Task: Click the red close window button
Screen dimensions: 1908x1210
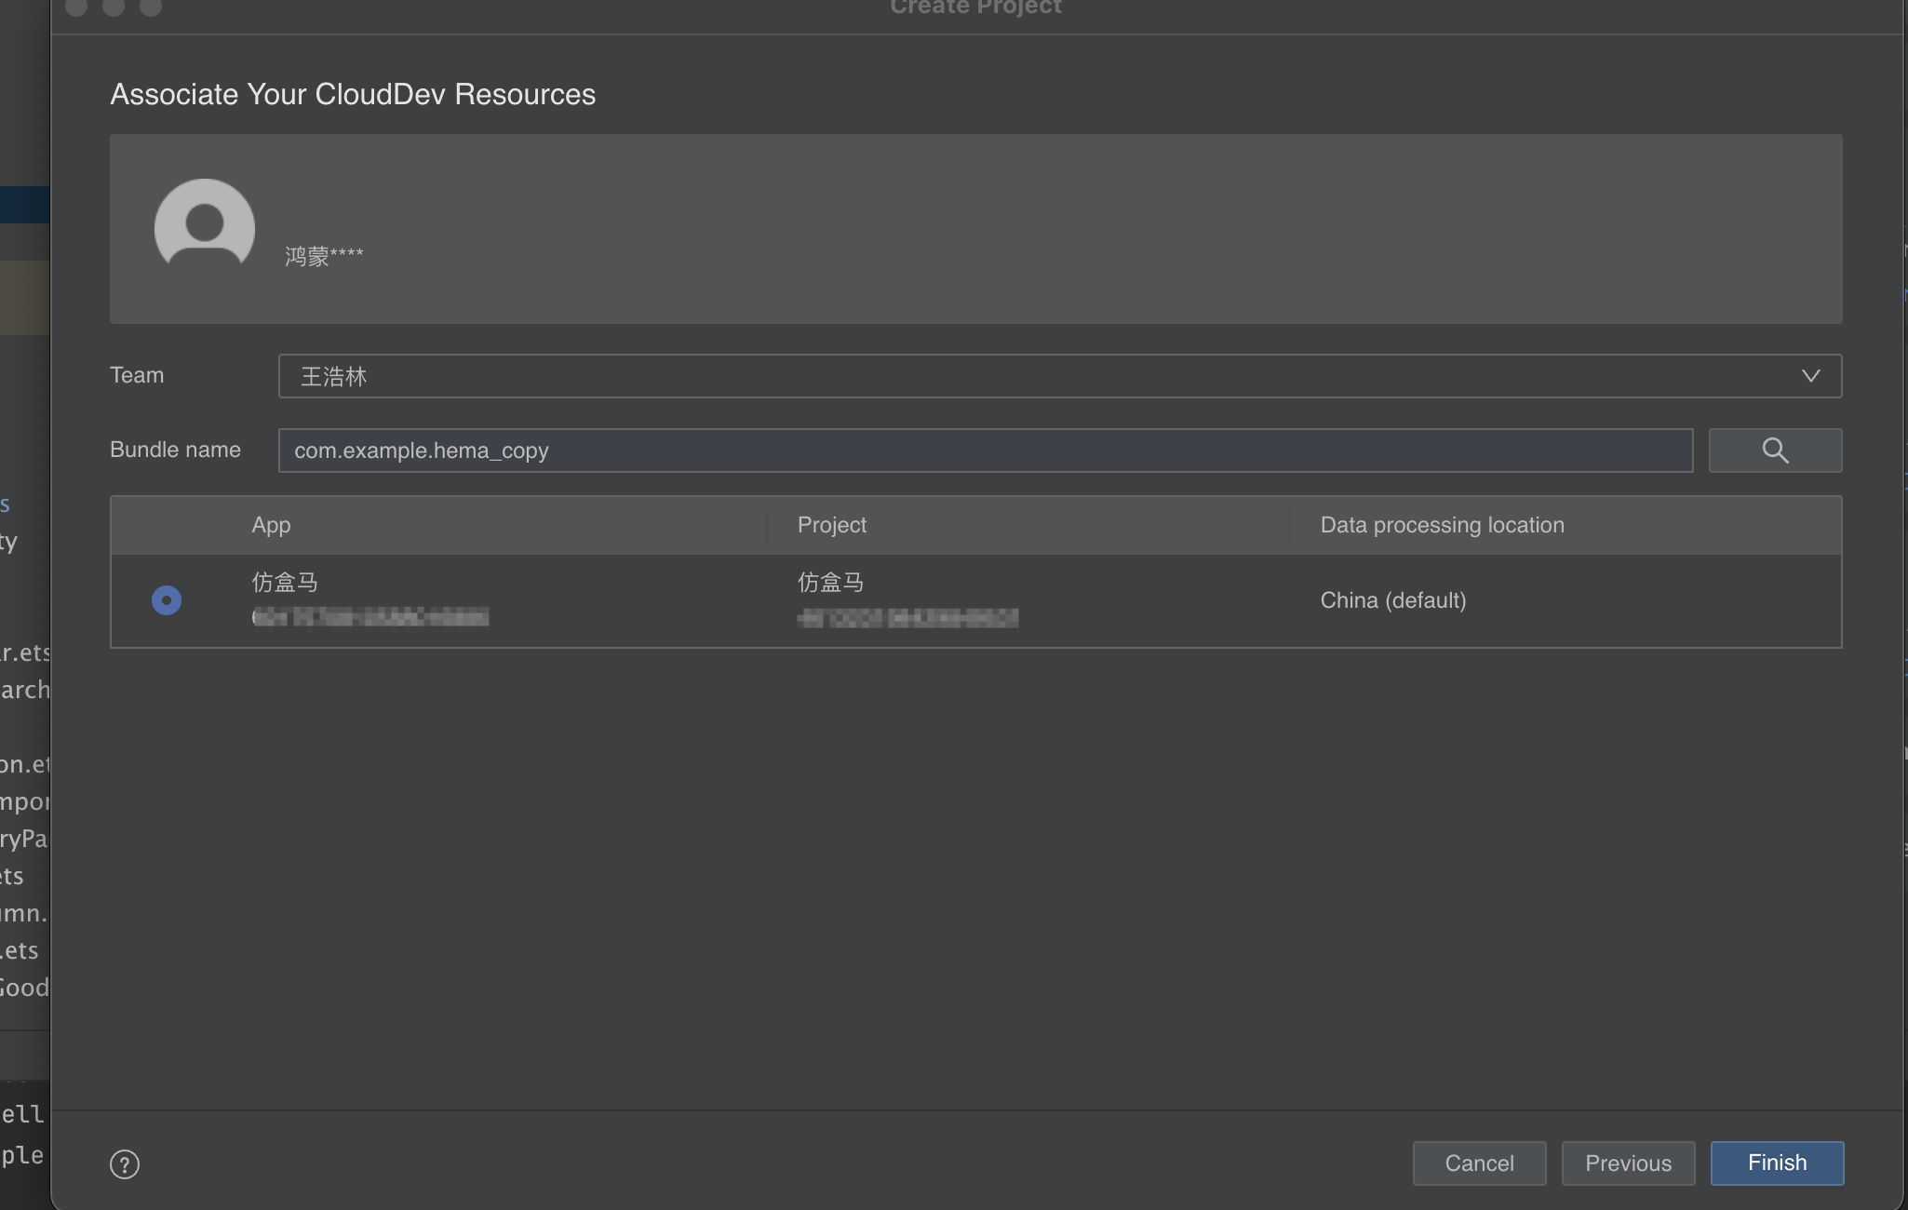Action: tap(76, 7)
